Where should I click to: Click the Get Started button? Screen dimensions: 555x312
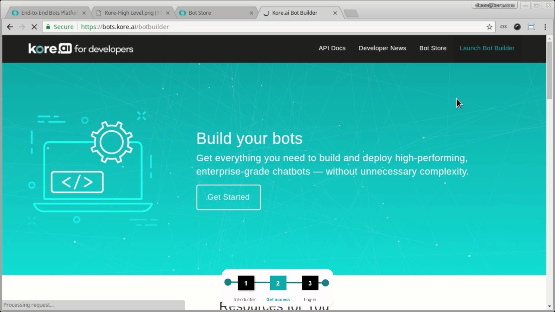coord(229,197)
